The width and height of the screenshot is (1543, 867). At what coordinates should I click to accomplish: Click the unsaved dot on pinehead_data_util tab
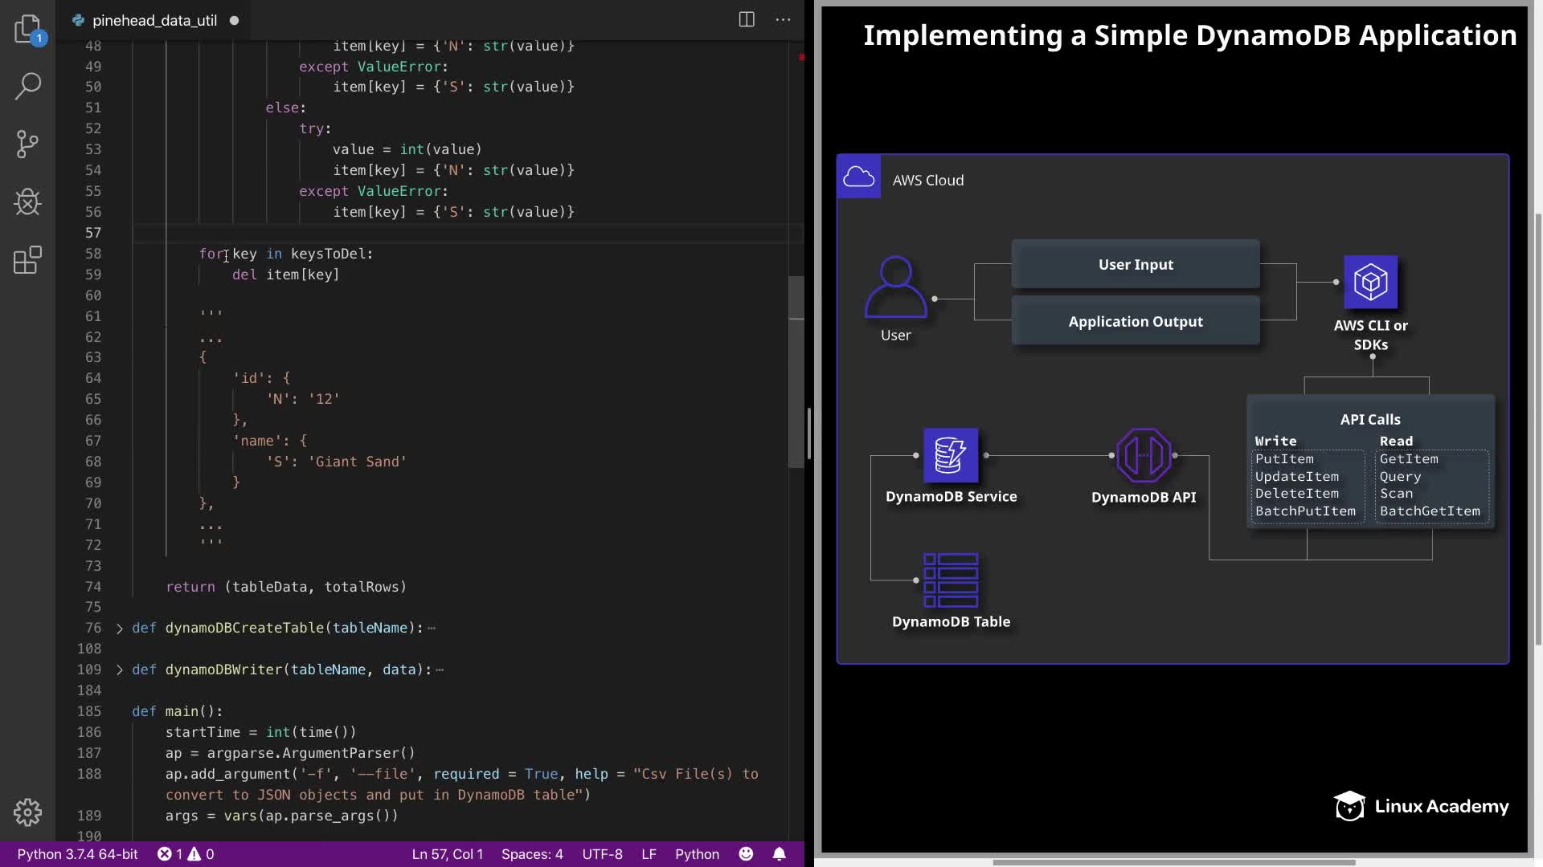234,21
